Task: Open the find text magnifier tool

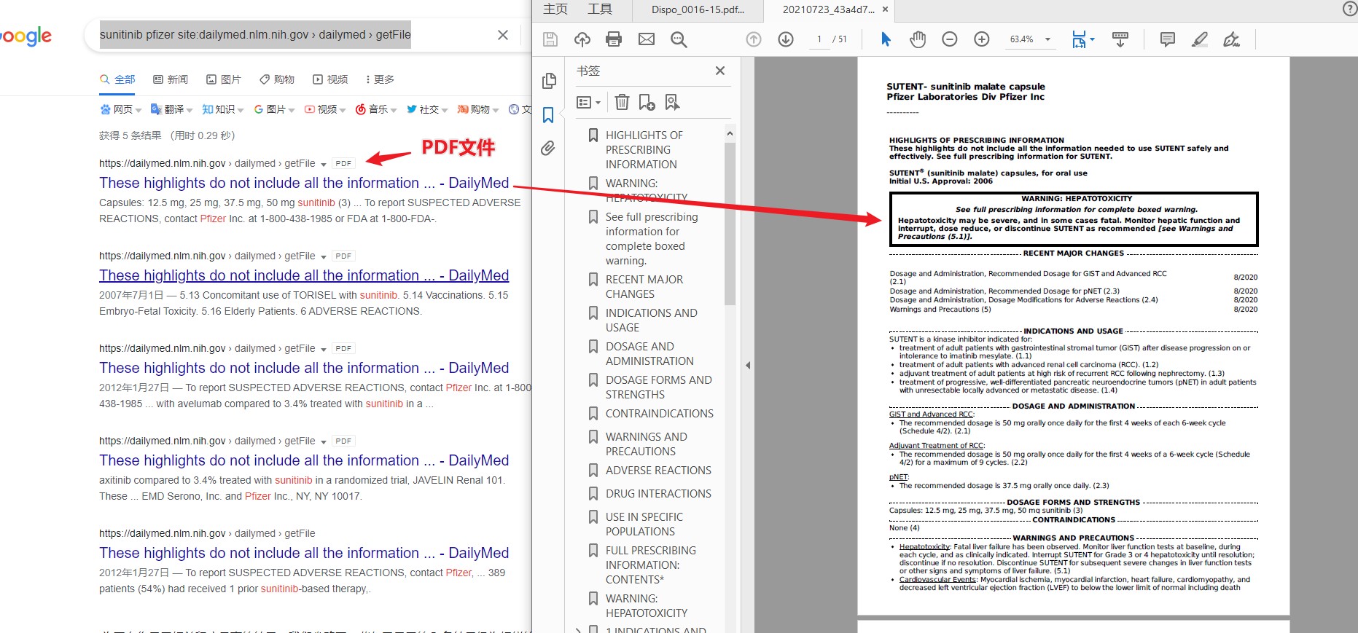Action: tap(679, 39)
